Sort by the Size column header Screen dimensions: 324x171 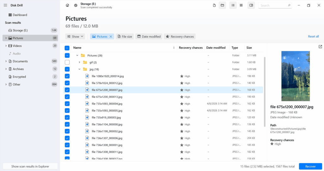[249, 48]
